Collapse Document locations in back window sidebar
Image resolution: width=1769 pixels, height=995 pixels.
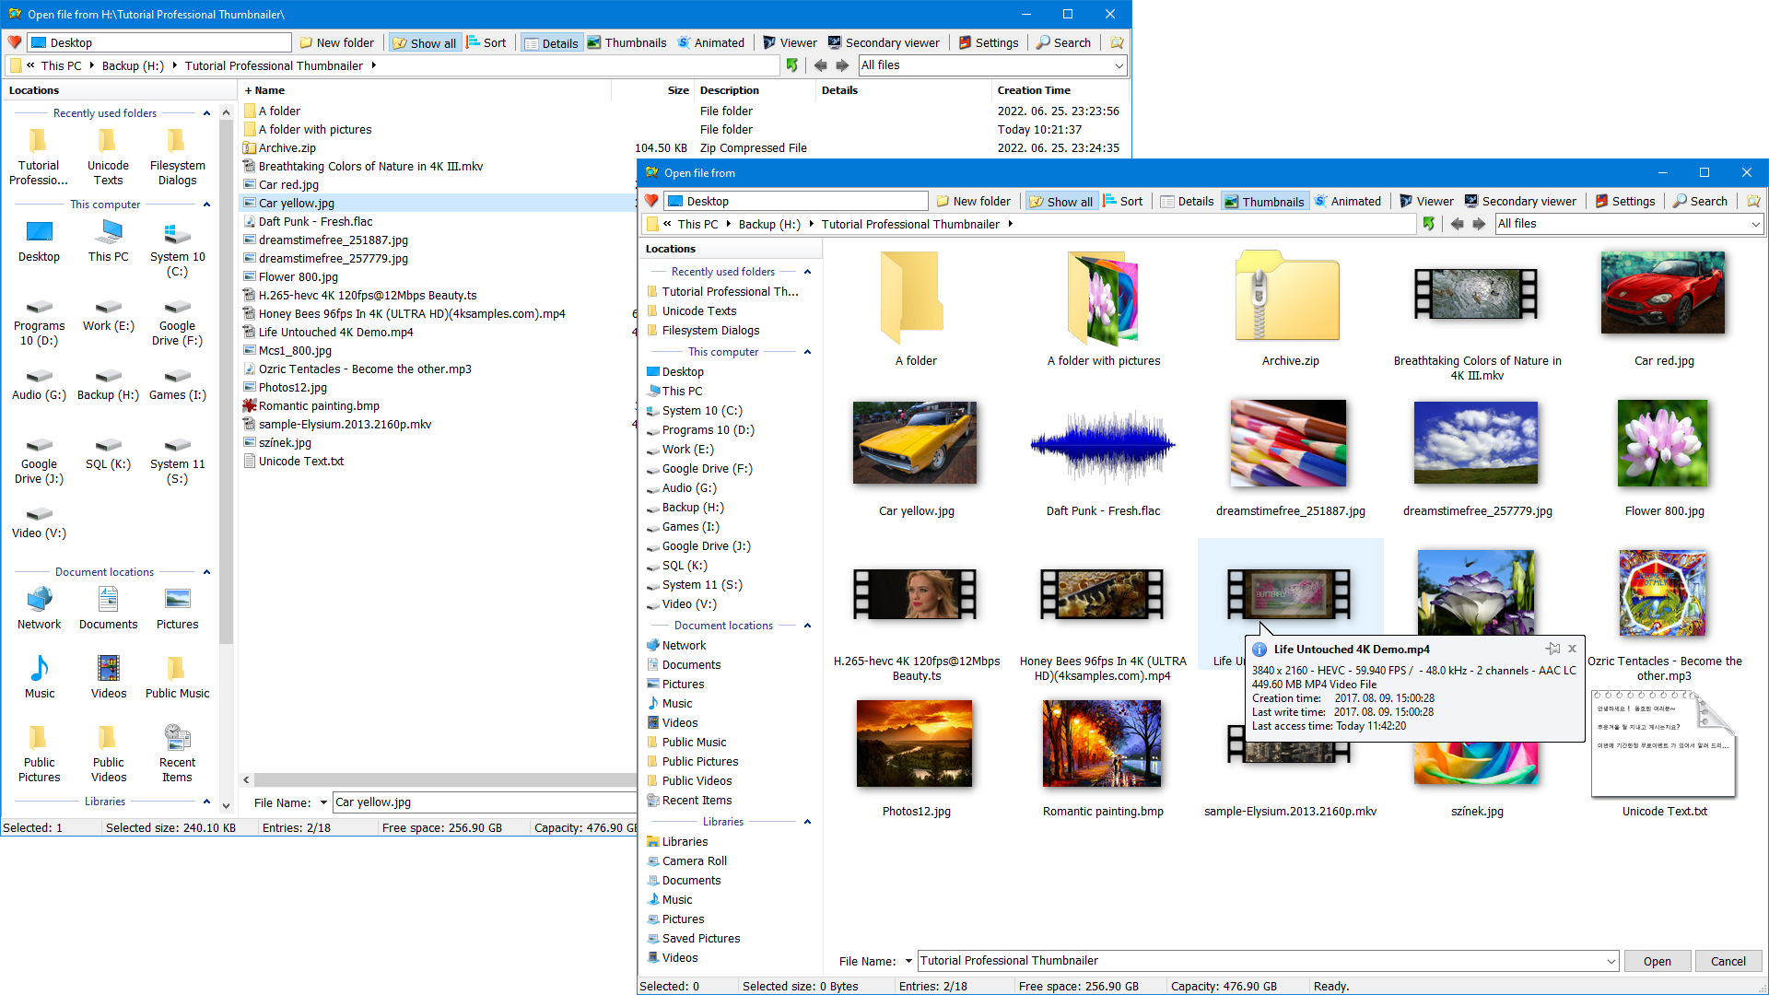(x=206, y=572)
